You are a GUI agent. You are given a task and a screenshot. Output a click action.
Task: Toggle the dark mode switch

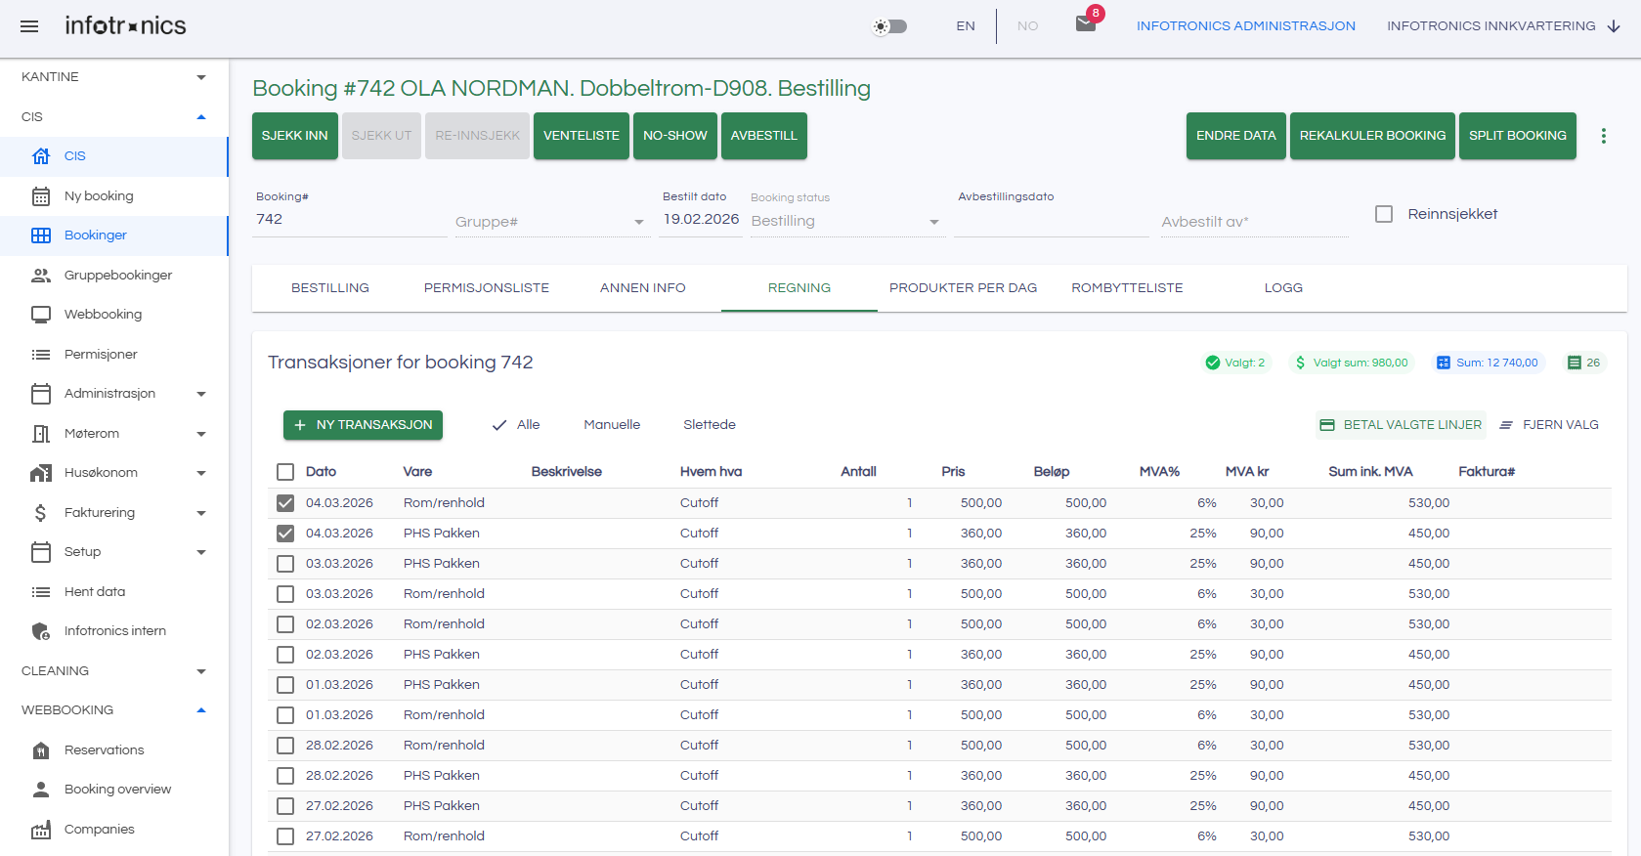coord(889,26)
